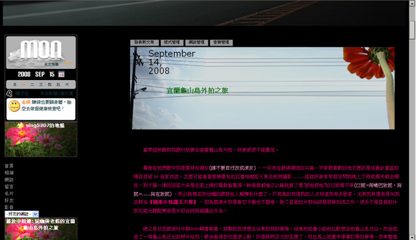Open the 相簿 album link
Viewport: 416px width, 240px height.
[x=8, y=173]
